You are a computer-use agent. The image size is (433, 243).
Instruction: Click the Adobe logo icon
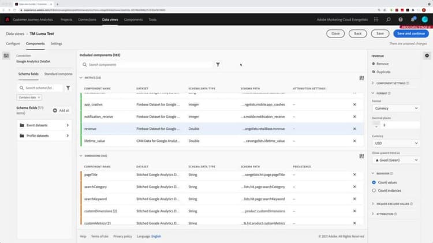point(8,20)
